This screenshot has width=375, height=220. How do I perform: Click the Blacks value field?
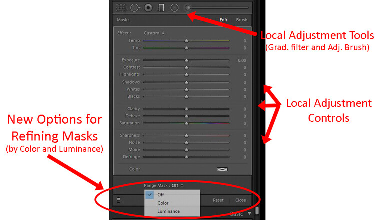[x=245, y=97]
